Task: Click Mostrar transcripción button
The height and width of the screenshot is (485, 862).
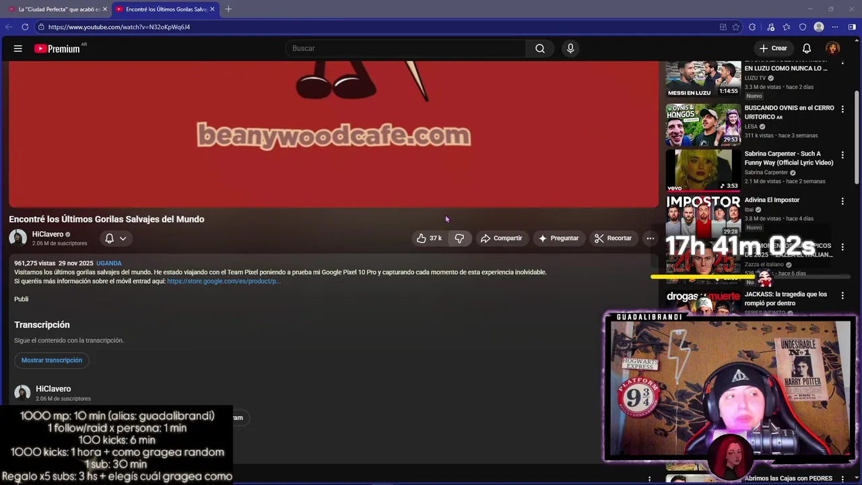Action: (x=52, y=360)
